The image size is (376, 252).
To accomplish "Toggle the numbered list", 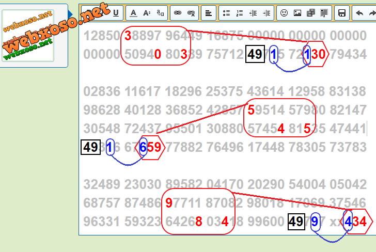I will tap(239, 13).
